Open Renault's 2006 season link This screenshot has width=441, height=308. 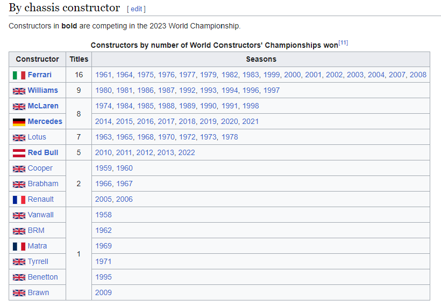point(124,200)
